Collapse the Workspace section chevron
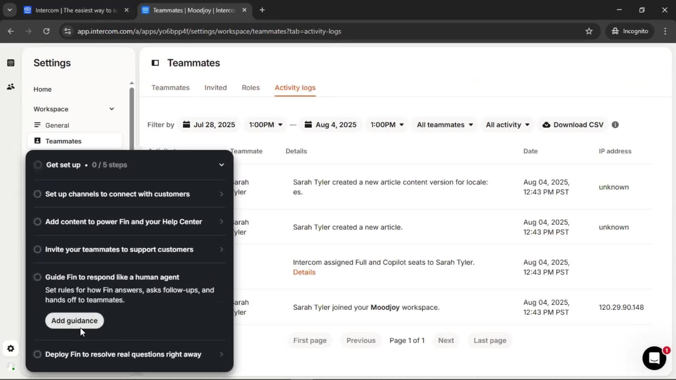676x380 pixels. point(112,109)
